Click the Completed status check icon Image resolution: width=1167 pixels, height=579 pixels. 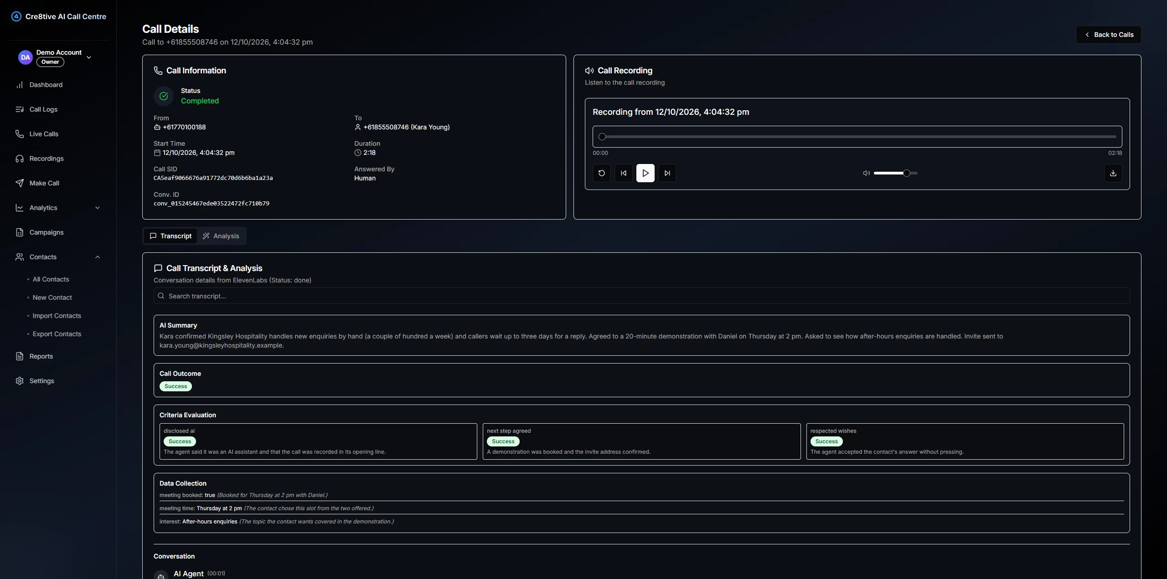[164, 96]
